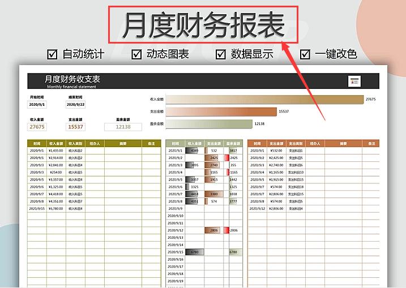
Task: Click the 支出金额 header in middle table
Action: tap(214, 143)
